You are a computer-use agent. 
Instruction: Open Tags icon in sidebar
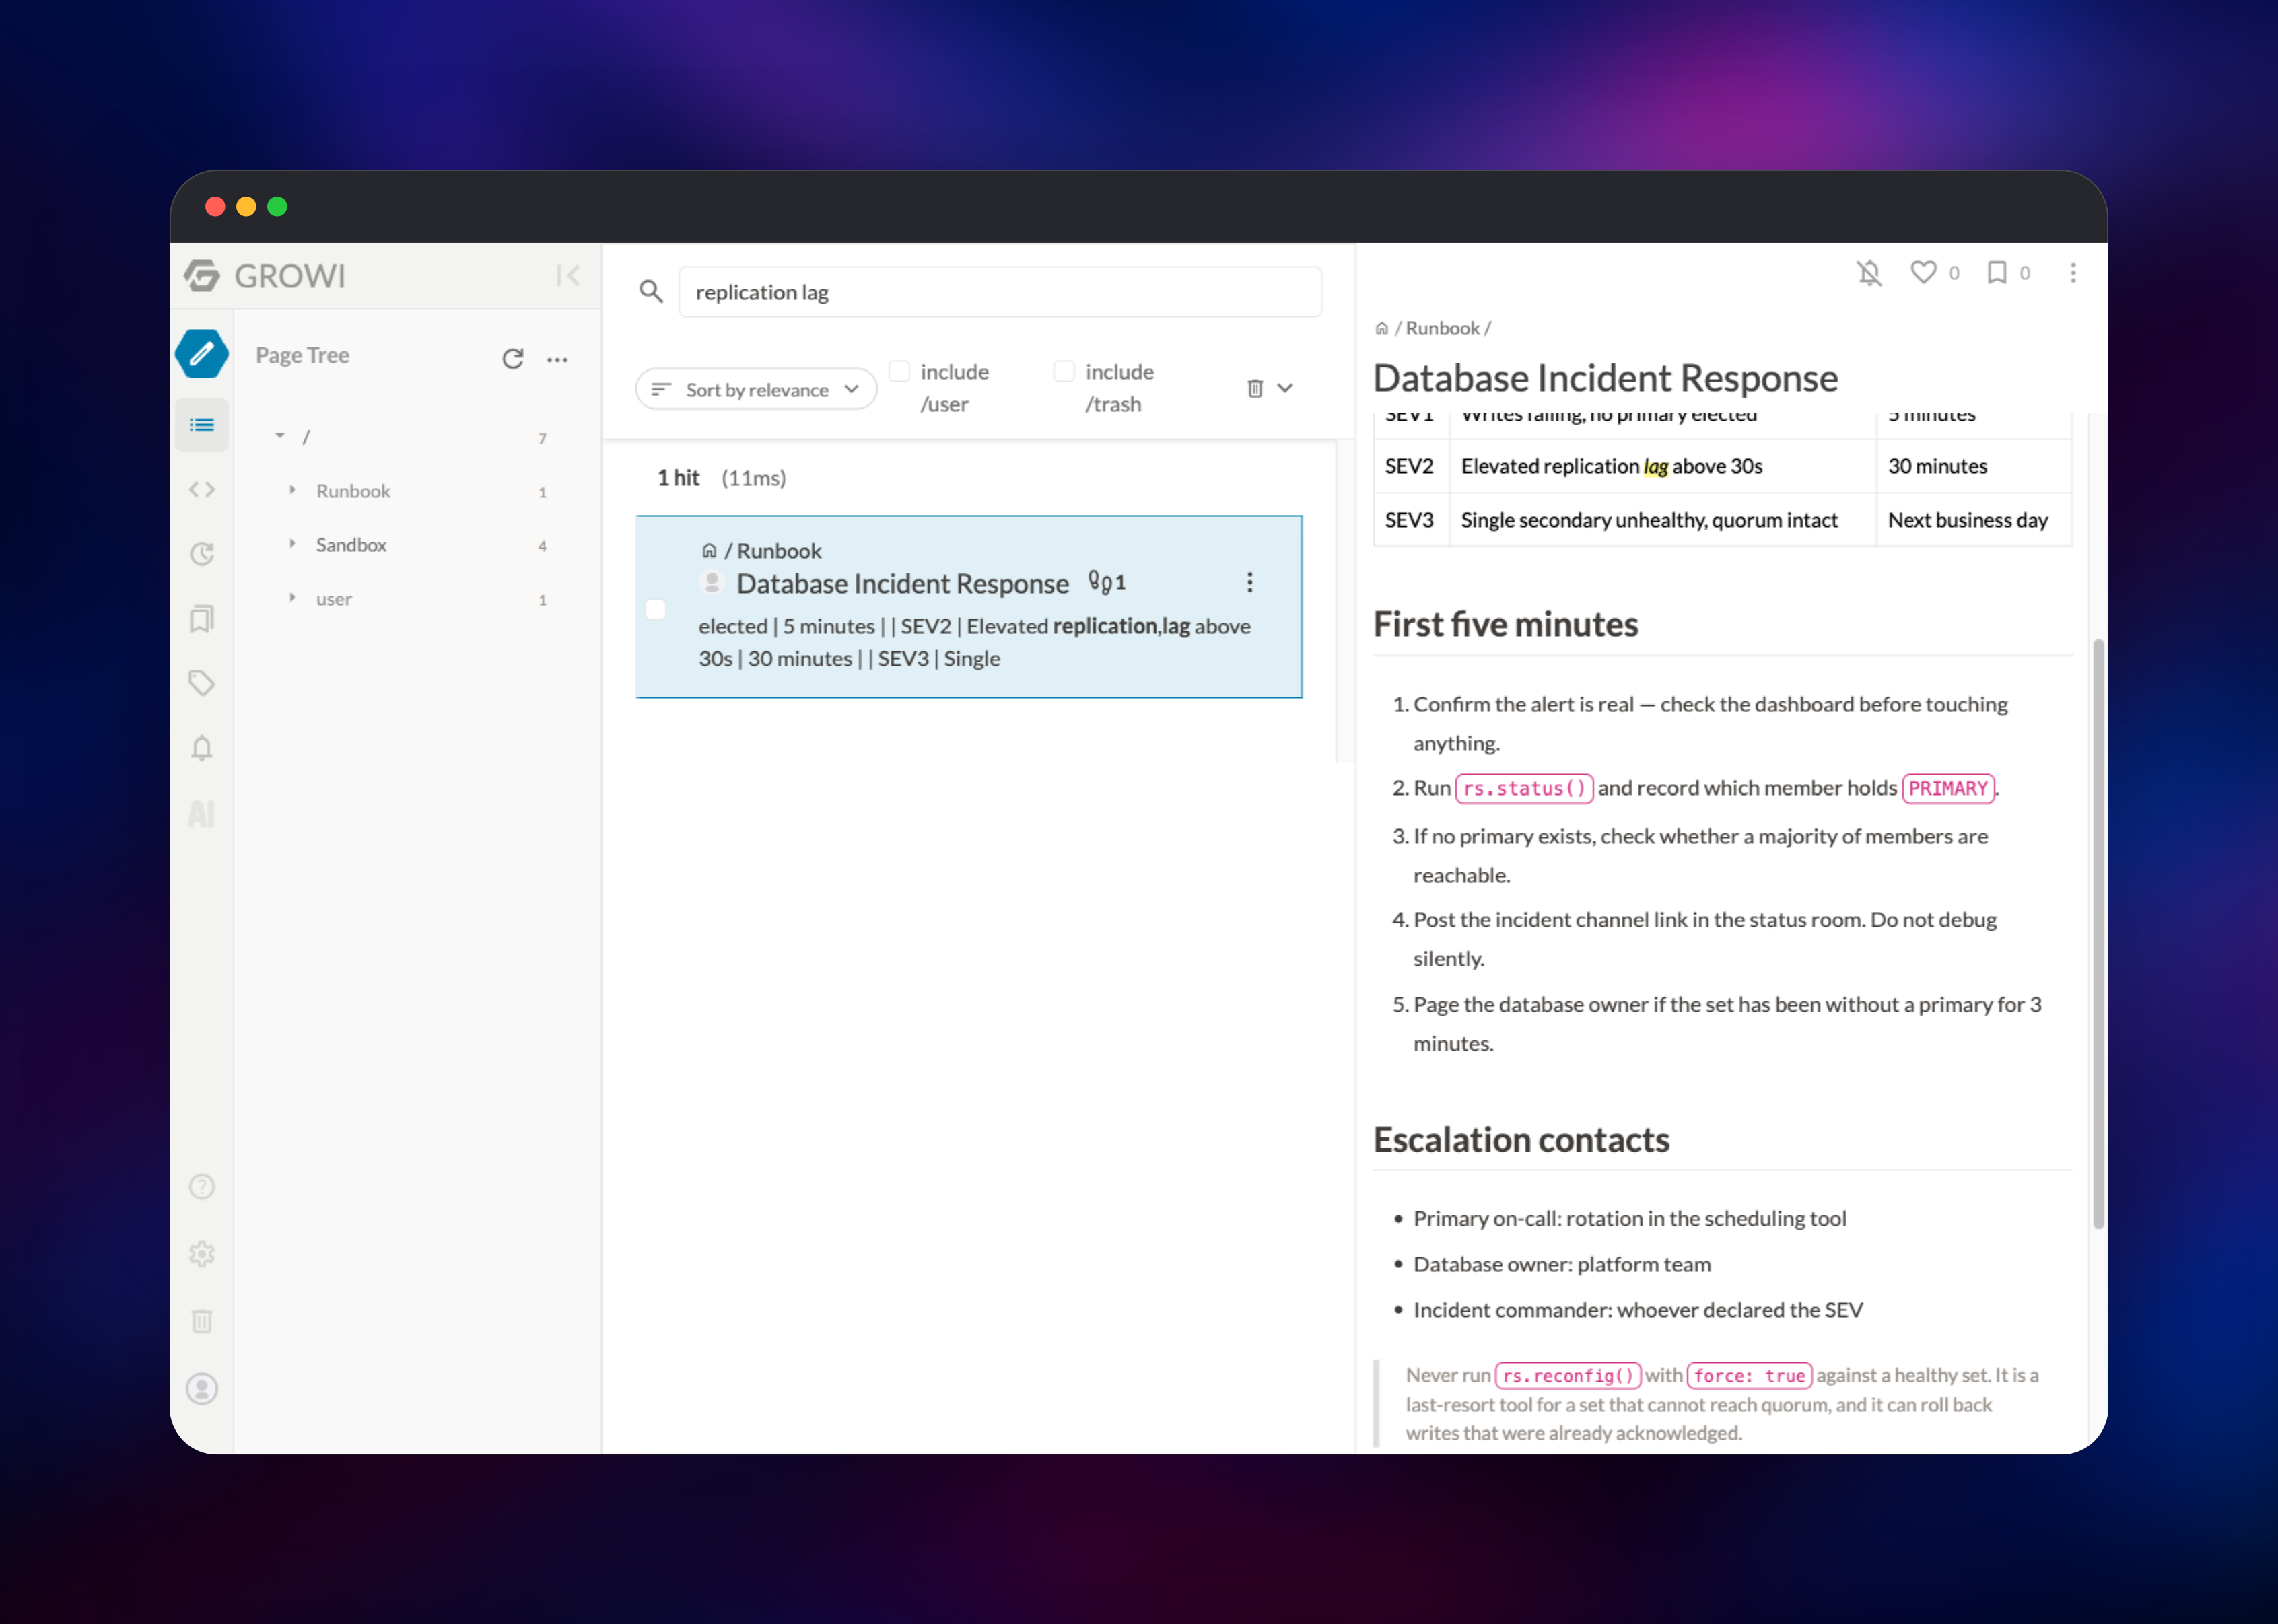coord(202,683)
